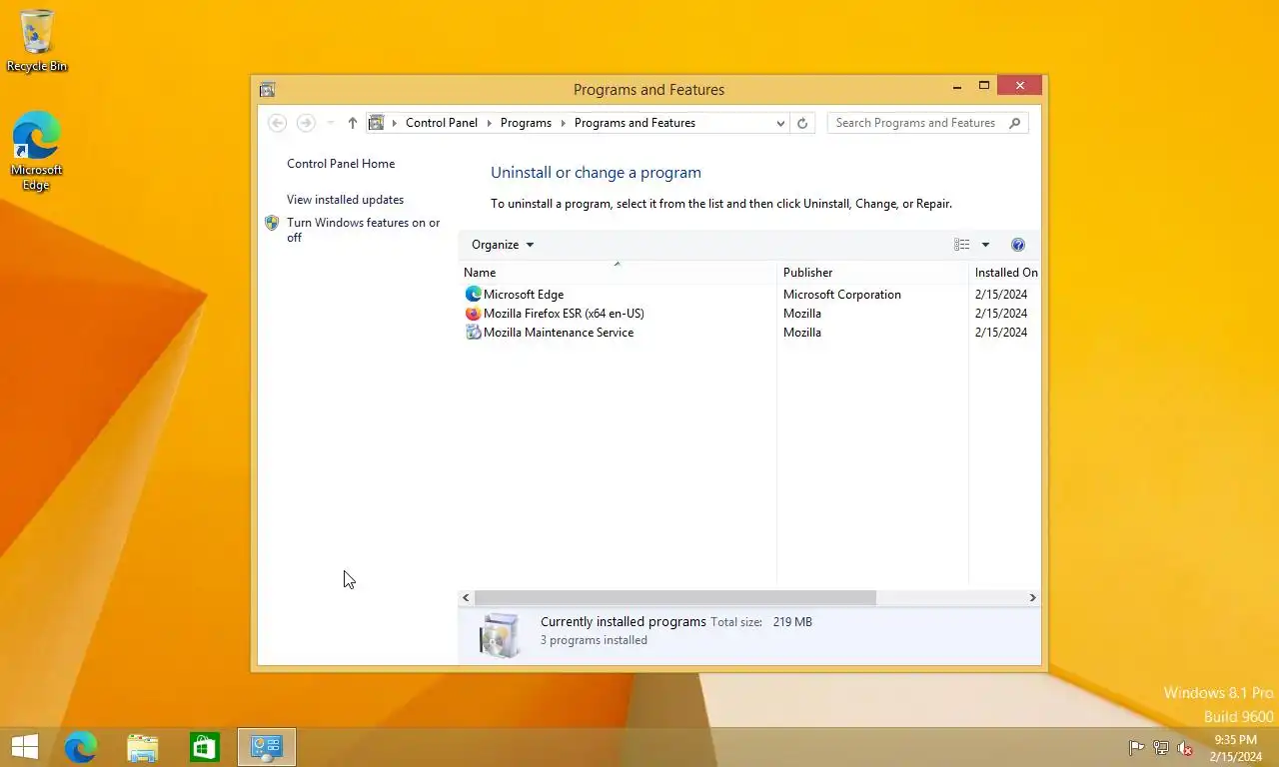
Task: Click Microsoft Corporation publisher cell
Action: (842, 295)
